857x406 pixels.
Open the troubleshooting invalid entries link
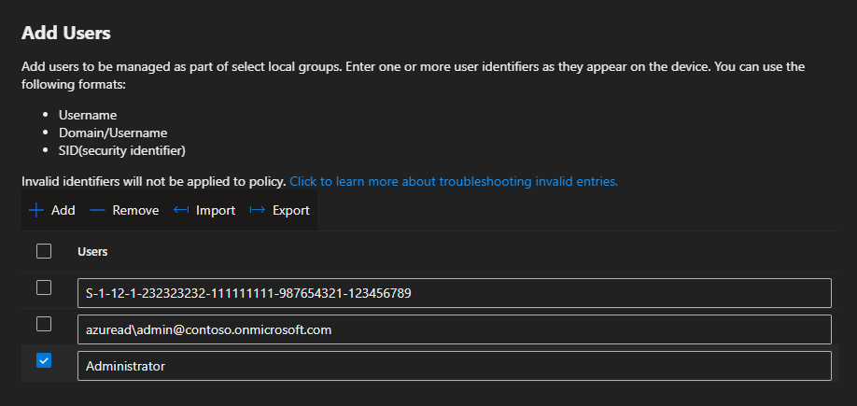[454, 181]
